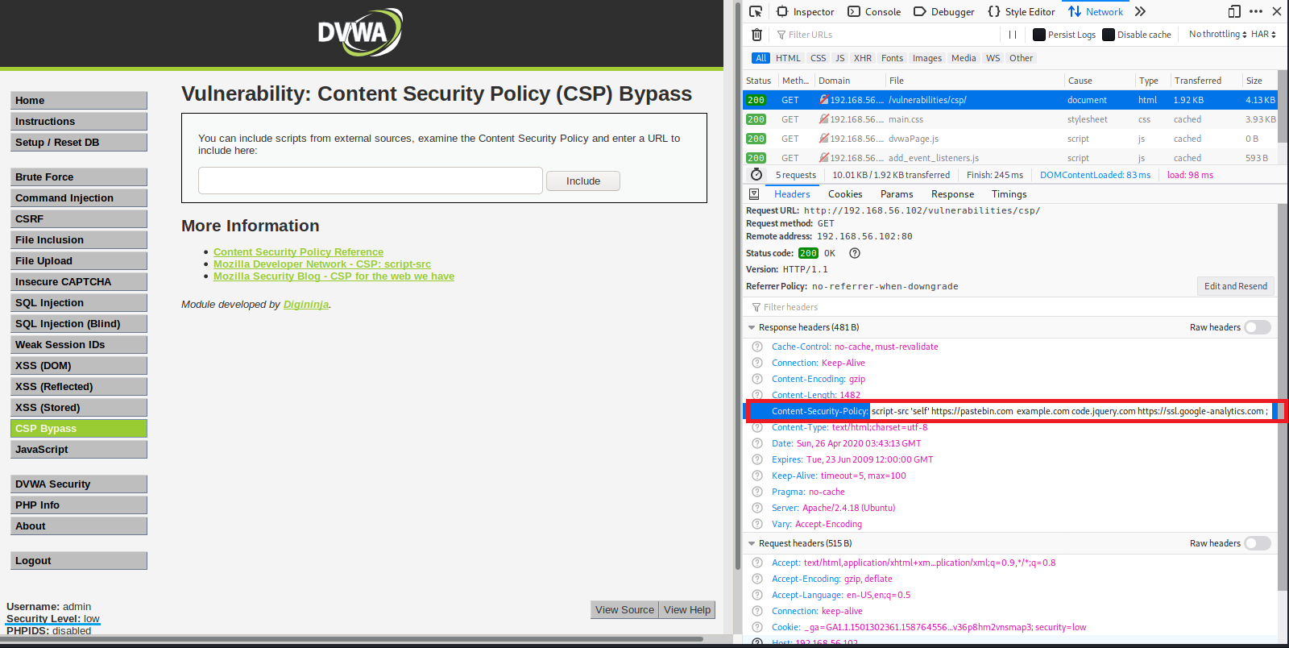Open performance analysis stopwatch icon
This screenshot has width=1289, height=648.
[x=756, y=175]
